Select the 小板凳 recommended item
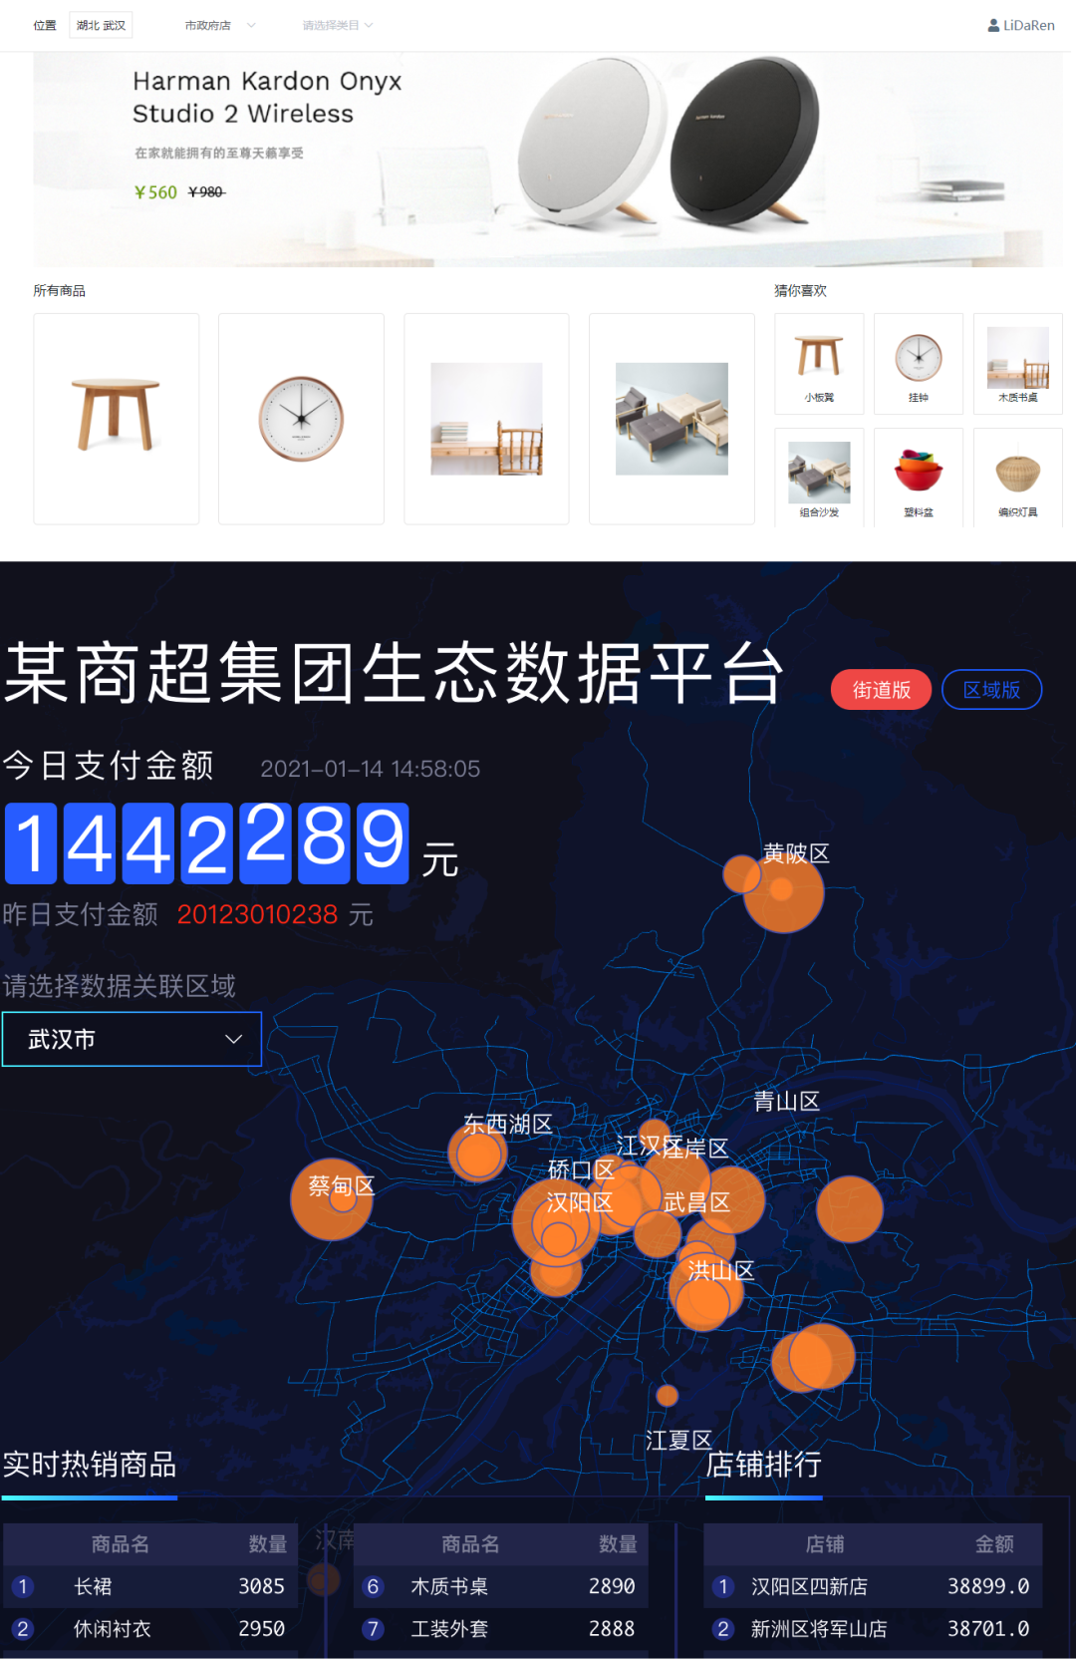 pyautogui.click(x=819, y=364)
